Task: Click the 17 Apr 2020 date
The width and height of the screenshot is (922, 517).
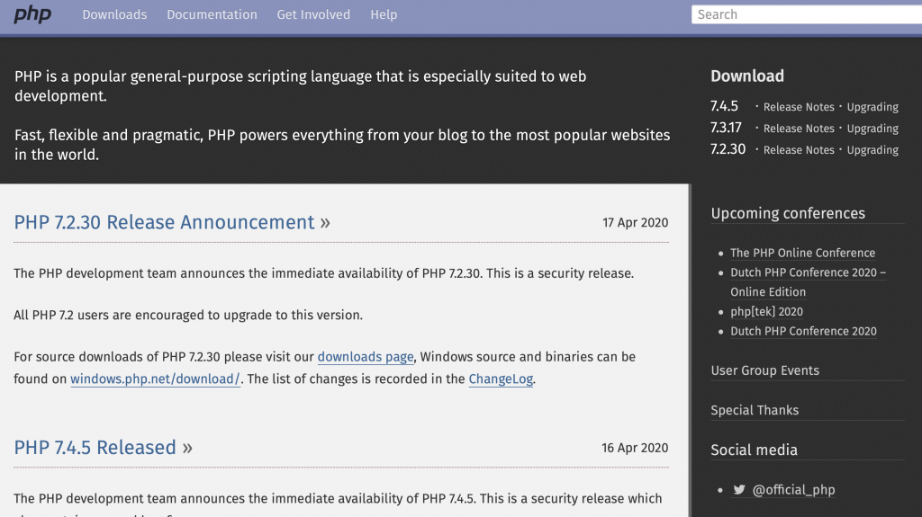Action: tap(635, 223)
